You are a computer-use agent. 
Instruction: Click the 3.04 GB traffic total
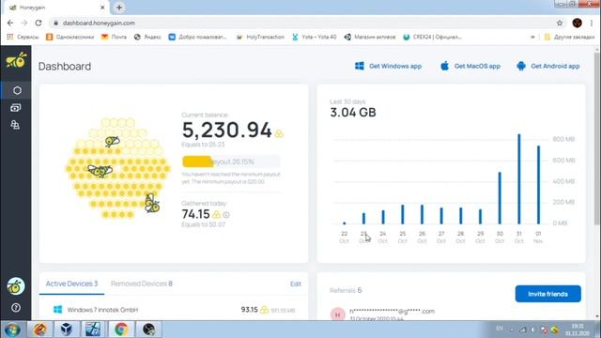353,113
